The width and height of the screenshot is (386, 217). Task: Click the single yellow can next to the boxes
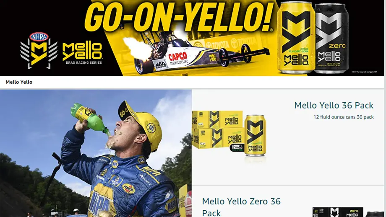coord(255,135)
